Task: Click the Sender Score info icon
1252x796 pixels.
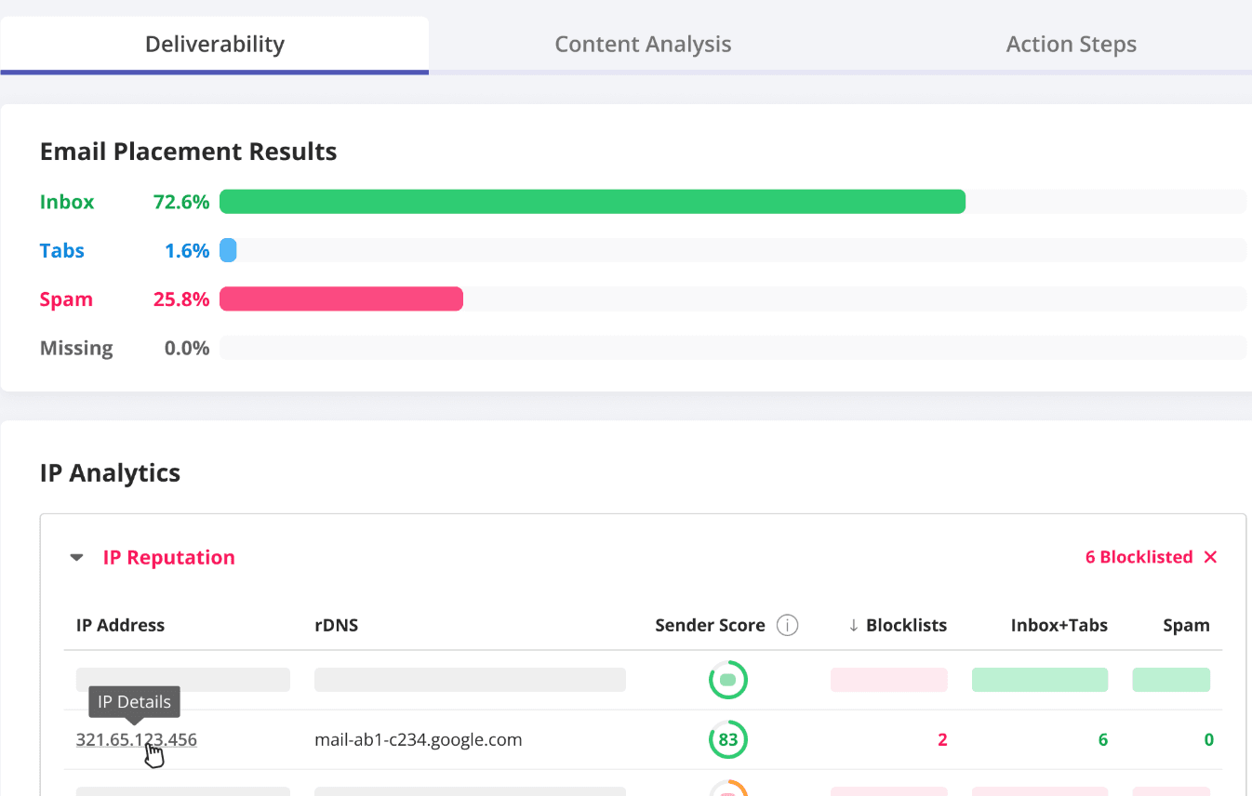Action: pos(787,625)
